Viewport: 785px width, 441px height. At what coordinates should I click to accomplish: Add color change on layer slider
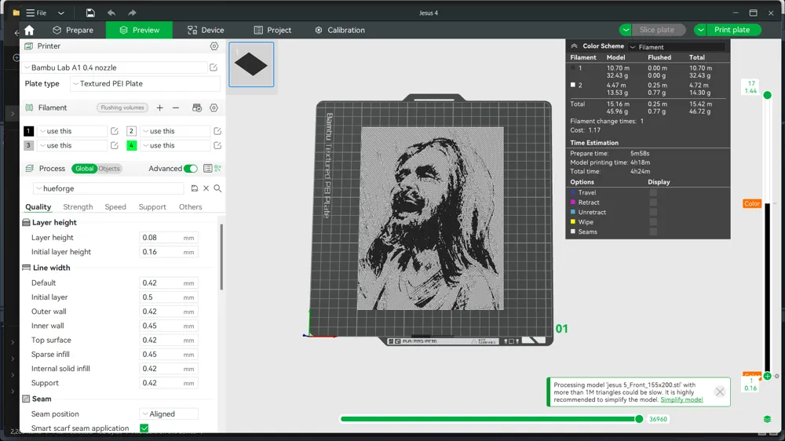[767, 376]
